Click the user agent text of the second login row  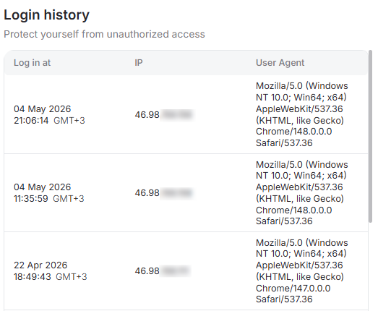pyautogui.click(x=302, y=193)
